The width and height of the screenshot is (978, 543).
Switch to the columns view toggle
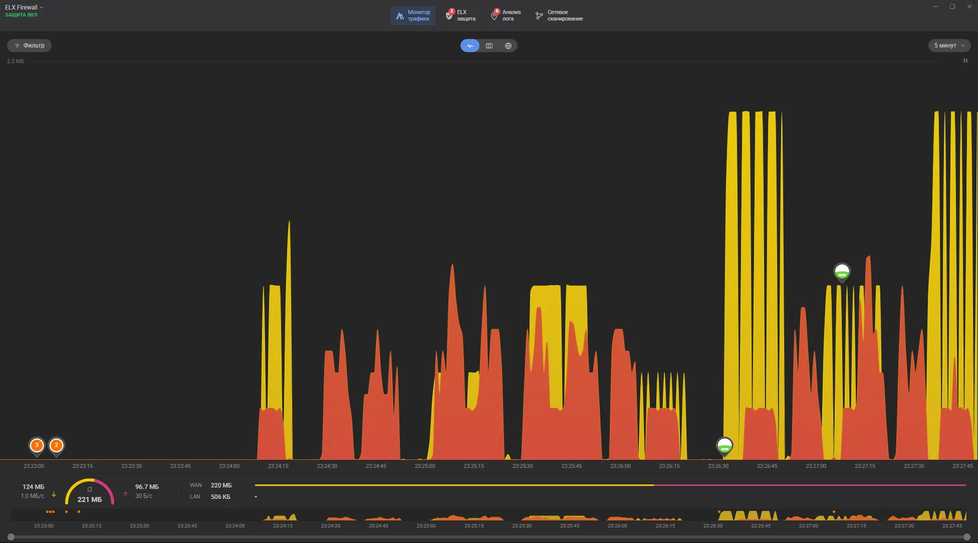[489, 46]
